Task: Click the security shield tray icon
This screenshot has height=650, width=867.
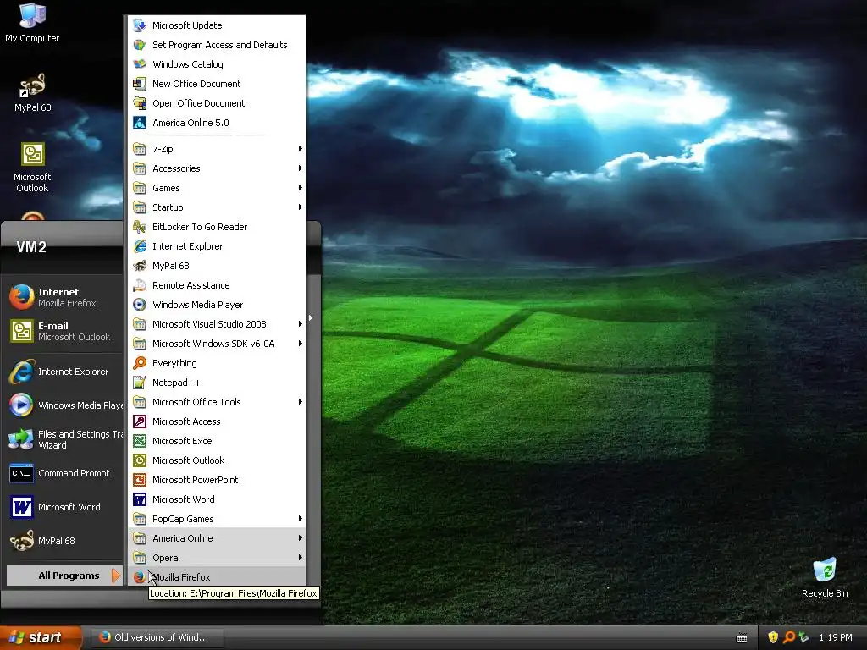Action: [773, 637]
